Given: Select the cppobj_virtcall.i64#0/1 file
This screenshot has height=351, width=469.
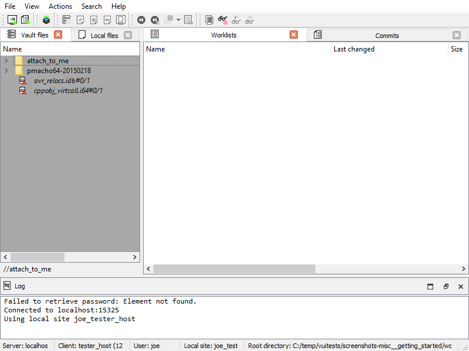Looking at the screenshot, I should pyautogui.click(x=68, y=91).
